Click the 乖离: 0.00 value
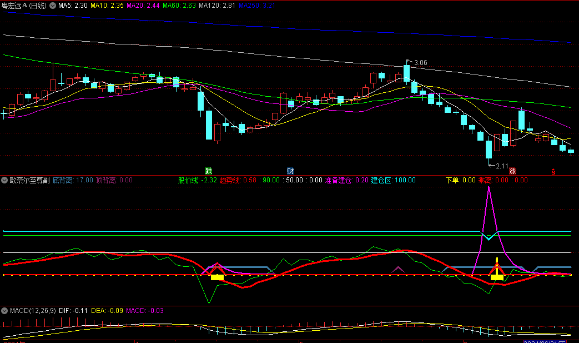The image size is (579, 343). [x=494, y=180]
